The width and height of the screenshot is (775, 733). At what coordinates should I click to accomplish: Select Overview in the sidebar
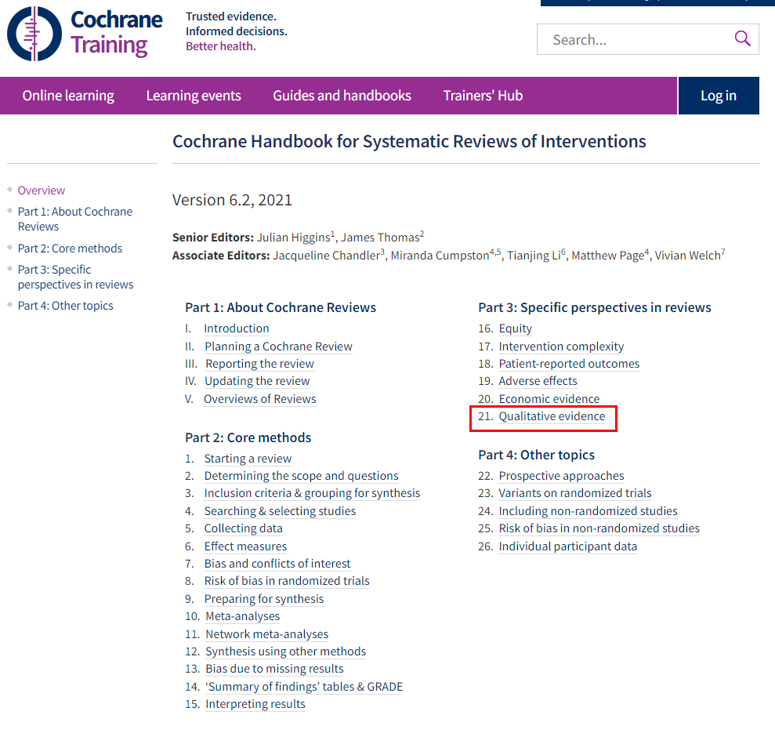point(42,191)
